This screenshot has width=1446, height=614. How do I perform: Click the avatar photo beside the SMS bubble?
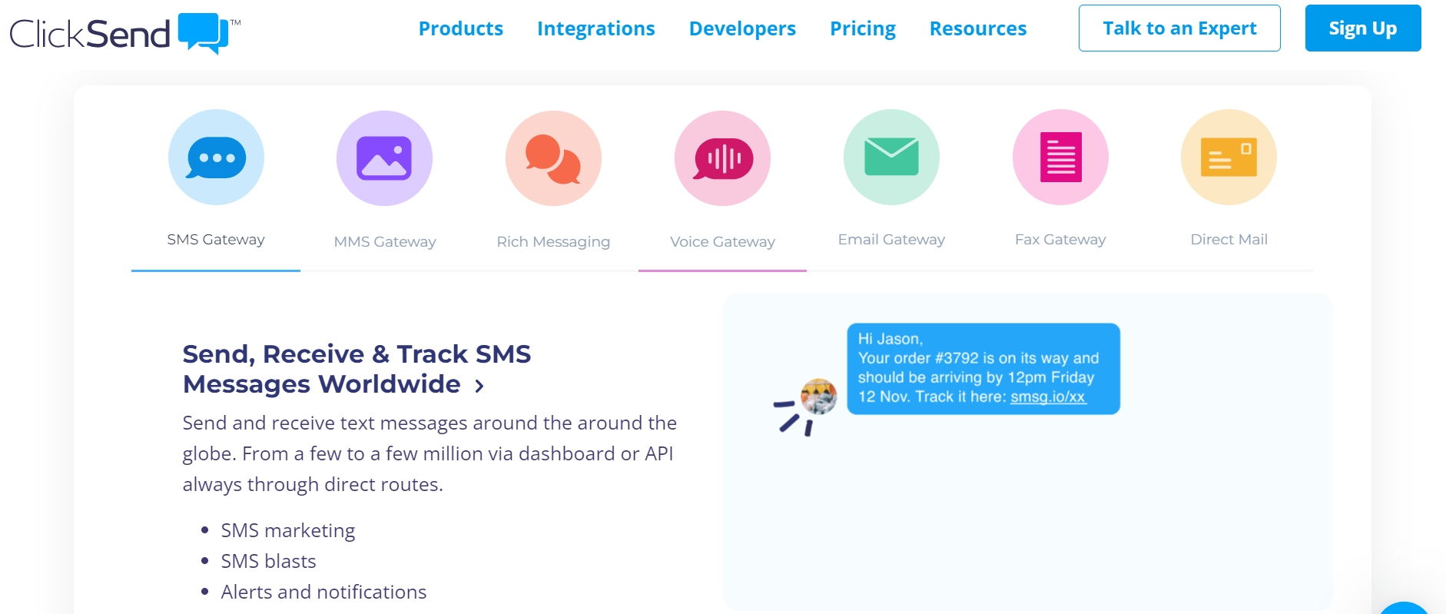(818, 397)
